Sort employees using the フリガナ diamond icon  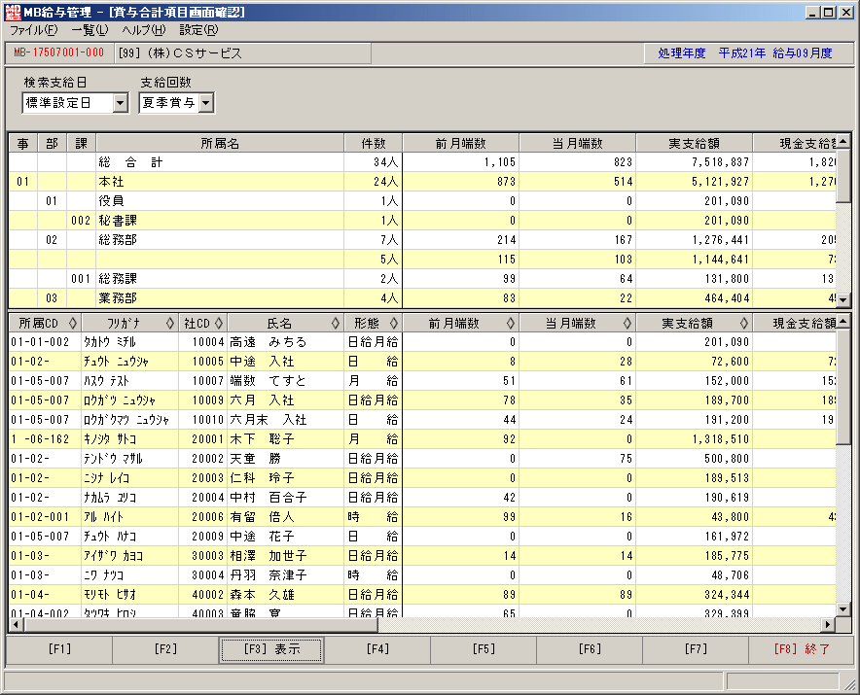point(170,324)
